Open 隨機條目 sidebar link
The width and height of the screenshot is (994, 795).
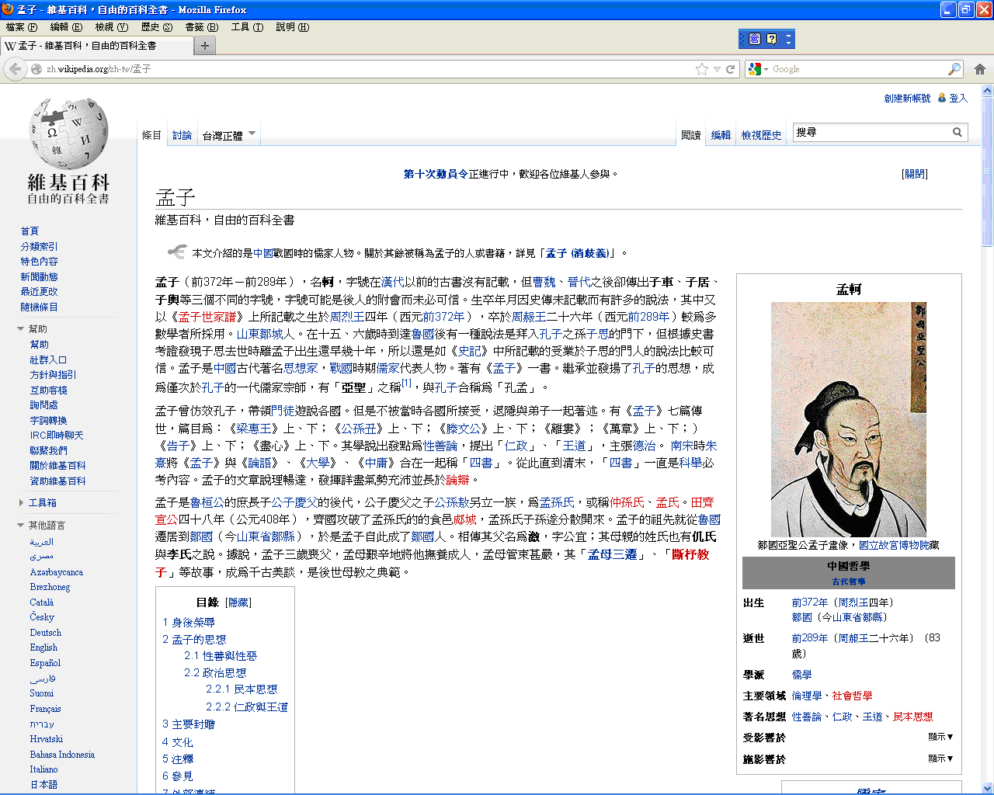point(39,307)
